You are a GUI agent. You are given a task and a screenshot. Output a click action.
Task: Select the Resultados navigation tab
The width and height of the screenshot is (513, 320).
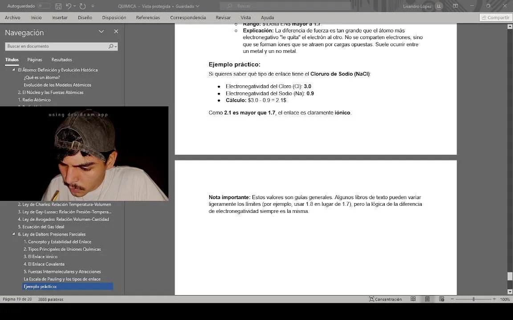[x=61, y=60]
